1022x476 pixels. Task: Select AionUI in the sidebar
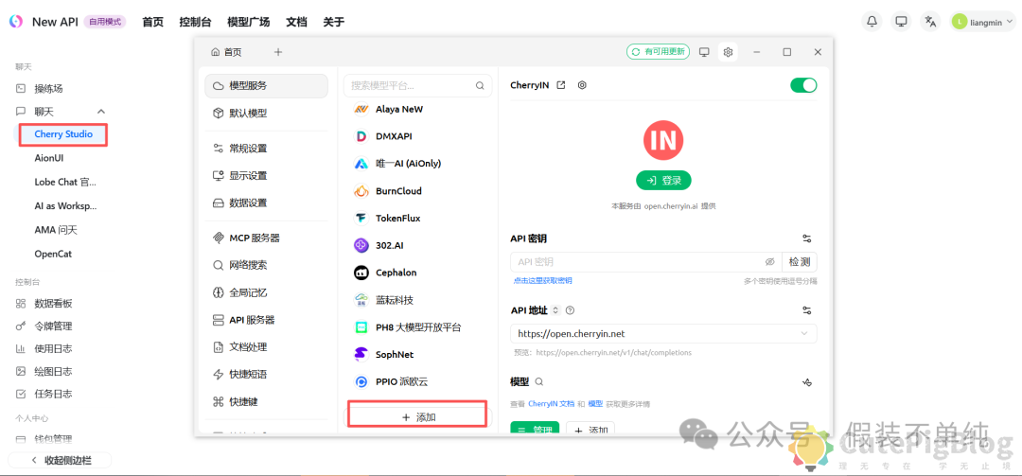(x=49, y=158)
